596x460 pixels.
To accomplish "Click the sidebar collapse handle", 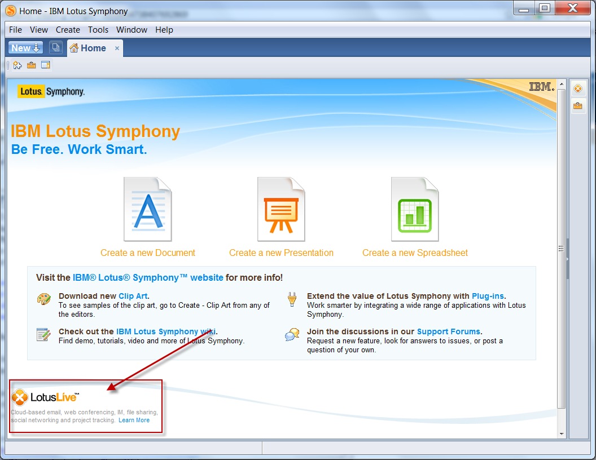I will coord(568,259).
